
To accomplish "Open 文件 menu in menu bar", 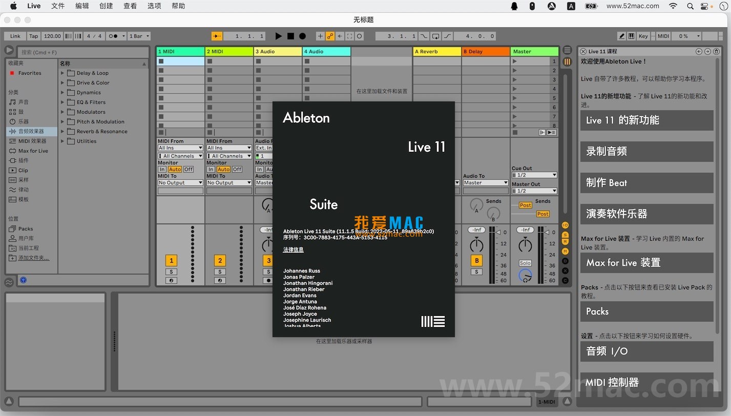I will pos(58,6).
